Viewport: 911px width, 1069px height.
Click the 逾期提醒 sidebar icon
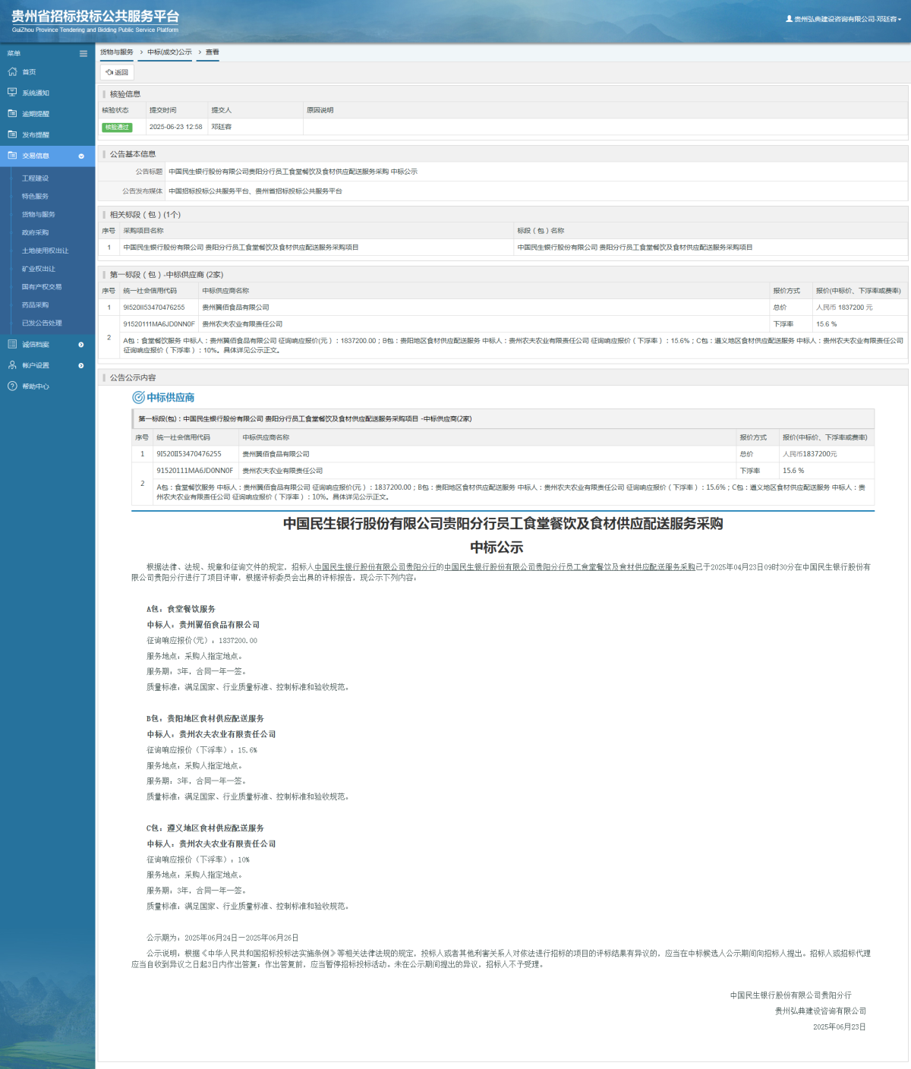click(12, 114)
